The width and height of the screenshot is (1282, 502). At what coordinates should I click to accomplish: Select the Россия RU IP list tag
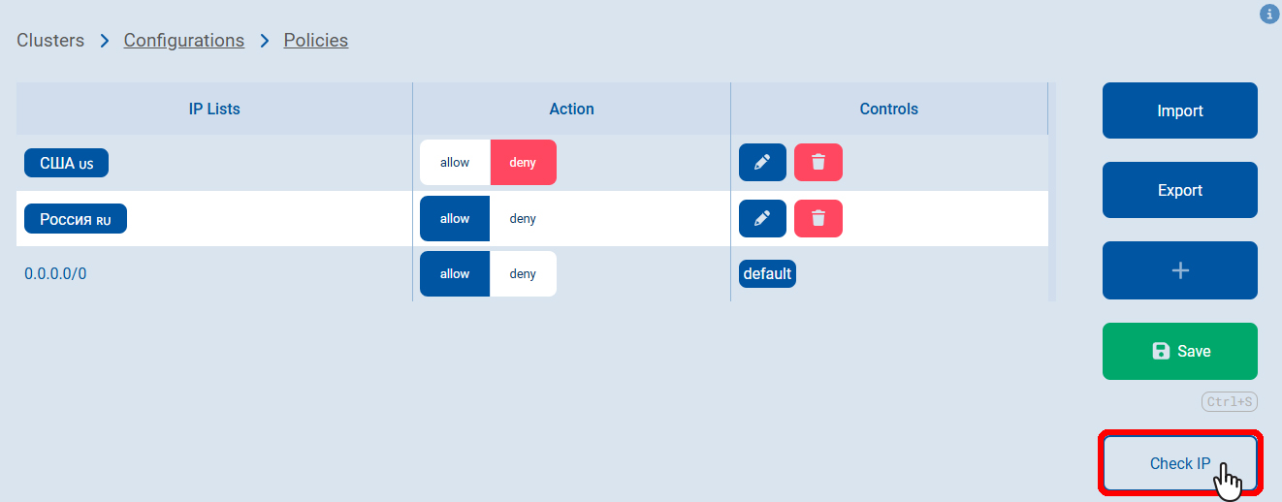tap(76, 219)
